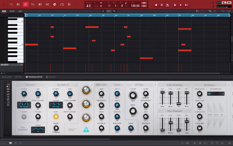The height and width of the screenshot is (146, 233).
Task: Open the Home menu icon
Action: pyautogui.click(x=11, y=4)
